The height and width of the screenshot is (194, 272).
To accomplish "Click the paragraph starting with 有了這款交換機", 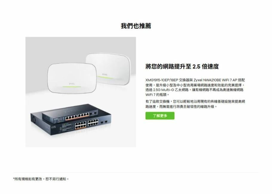I will [x=195, y=104].
